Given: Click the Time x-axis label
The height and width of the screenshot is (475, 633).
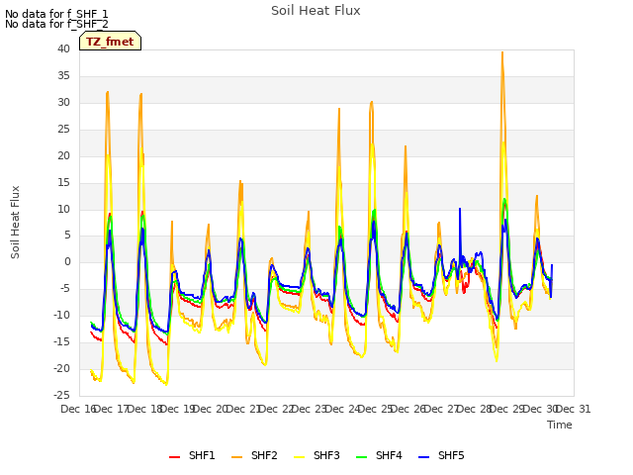Looking at the screenshot, I should [x=560, y=425].
